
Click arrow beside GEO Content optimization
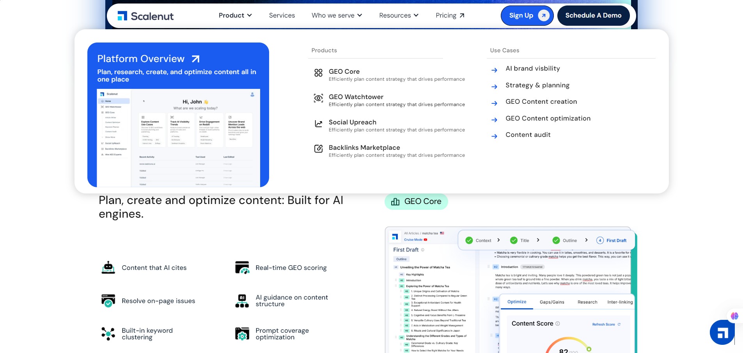tap(494, 120)
